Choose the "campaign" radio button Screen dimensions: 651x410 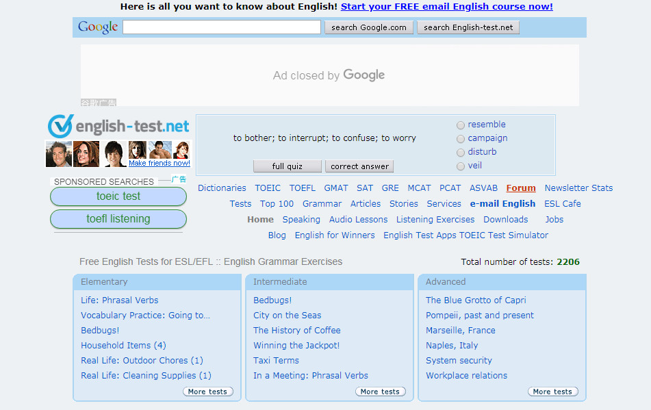tap(461, 139)
